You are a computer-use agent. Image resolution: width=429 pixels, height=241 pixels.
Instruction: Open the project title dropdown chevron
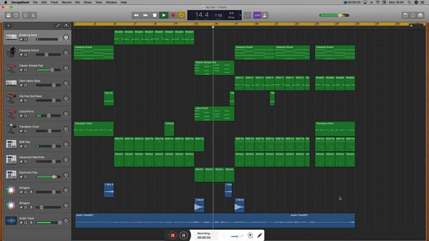click(x=203, y=7)
